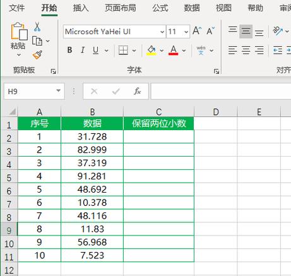This screenshot has height=276, width=291.
Task: Open font settings dialog launcher
Action: [217, 71]
